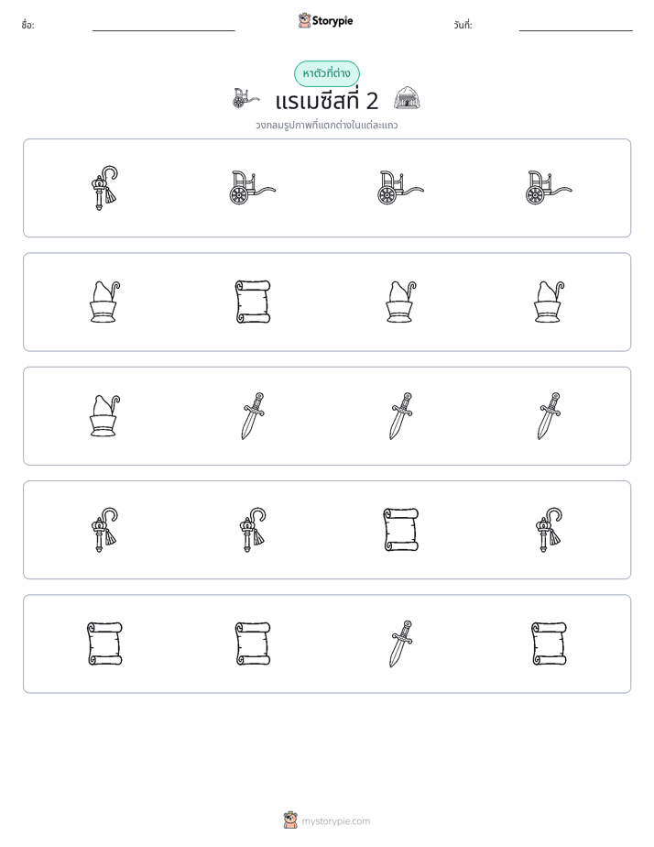The width and height of the screenshot is (654, 847).
Task: Click the last scroll in the fifth row
Action: (x=549, y=643)
